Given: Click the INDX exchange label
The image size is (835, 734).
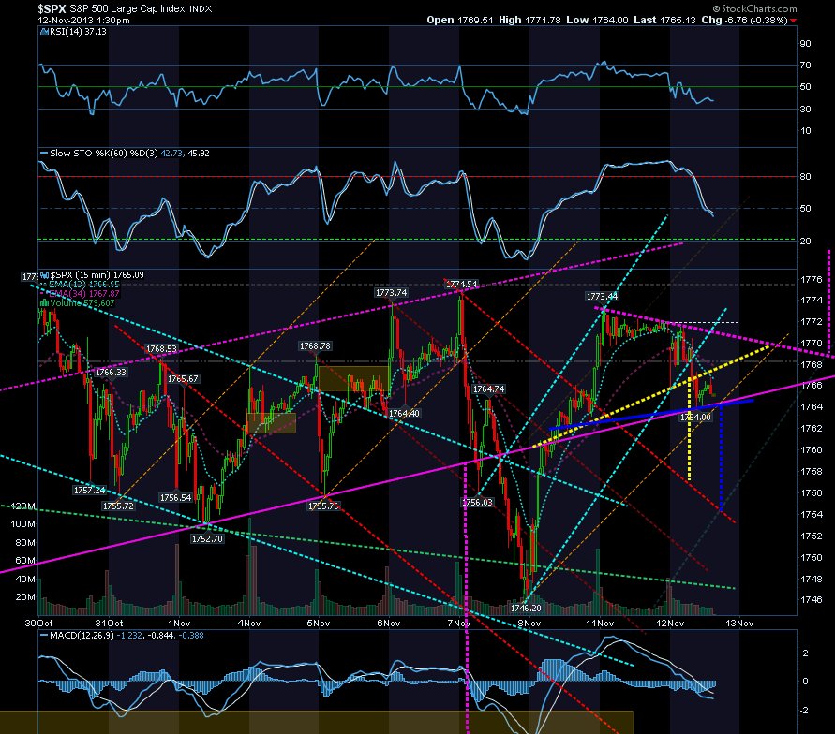Looking at the screenshot, I should click(x=201, y=9).
